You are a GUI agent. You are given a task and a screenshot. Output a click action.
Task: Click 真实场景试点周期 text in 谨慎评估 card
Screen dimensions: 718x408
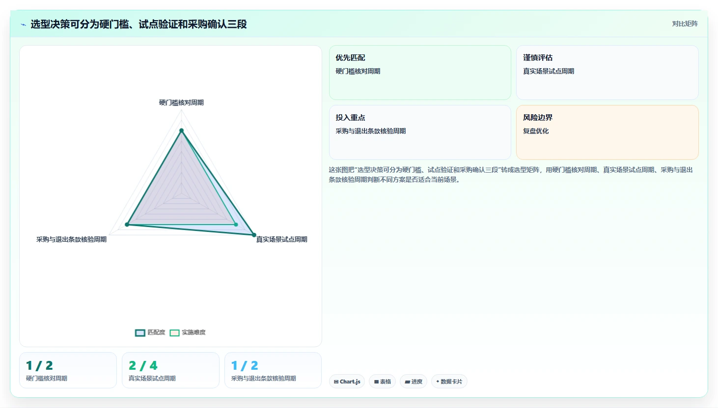click(x=549, y=71)
